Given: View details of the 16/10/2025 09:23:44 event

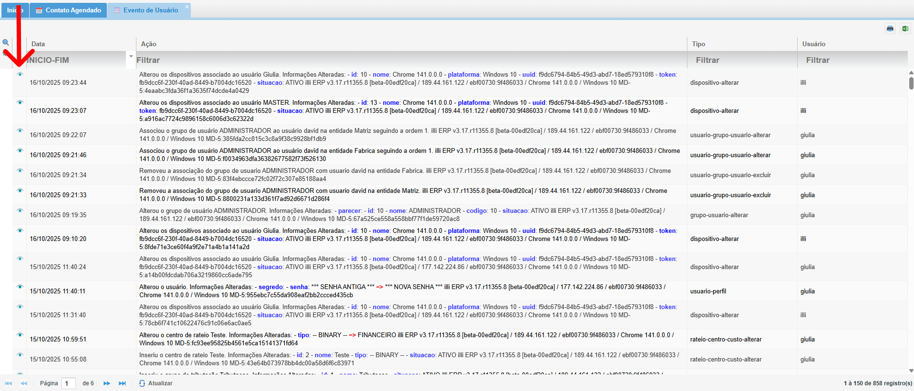Looking at the screenshot, I should [20, 74].
